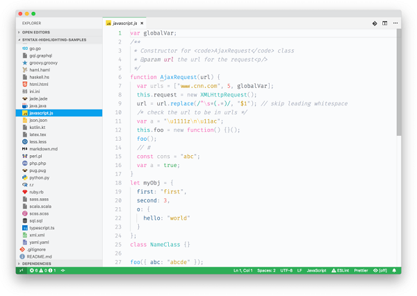The image size is (417, 296).
Task: Click Spaces: 2 indentation setting
Action: click(266, 270)
